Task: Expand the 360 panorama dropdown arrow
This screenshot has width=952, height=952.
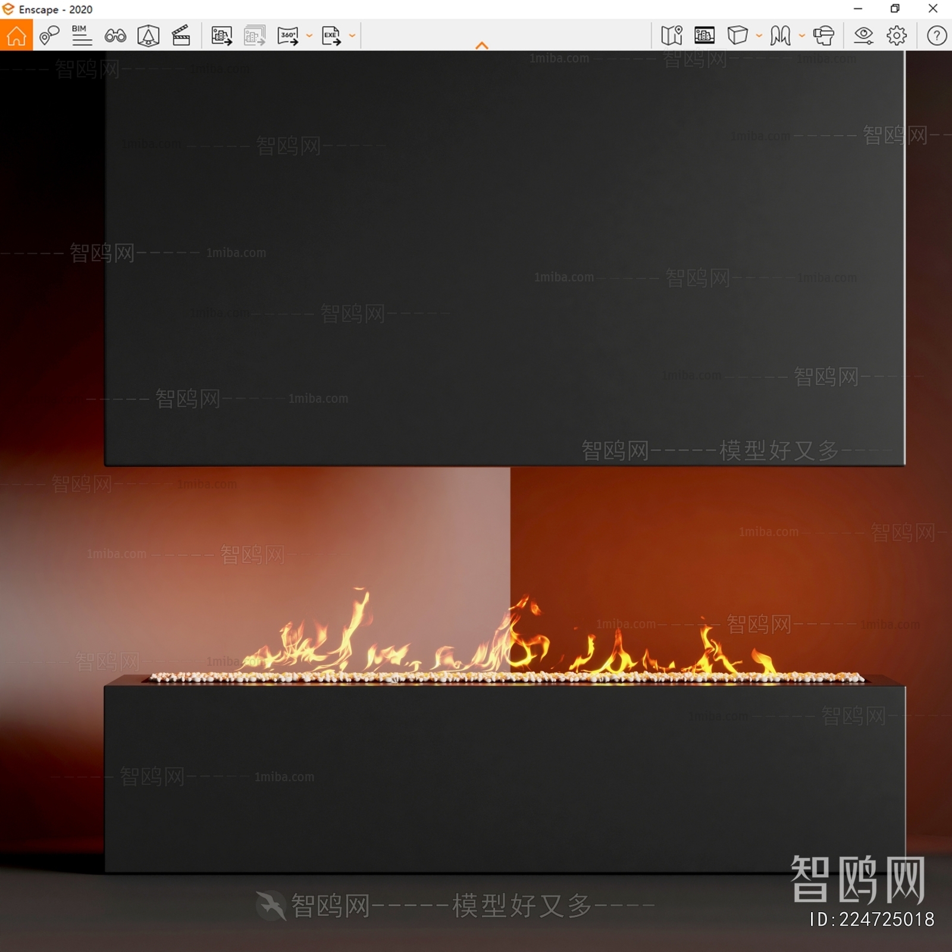Action: (309, 36)
